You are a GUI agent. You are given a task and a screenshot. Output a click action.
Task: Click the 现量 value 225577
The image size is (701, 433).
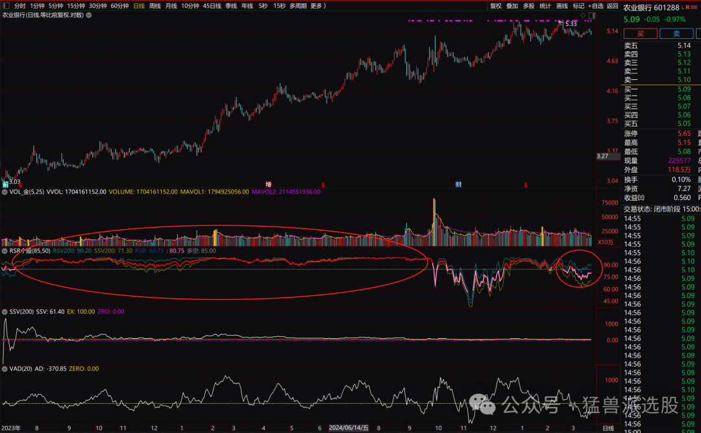(680, 160)
